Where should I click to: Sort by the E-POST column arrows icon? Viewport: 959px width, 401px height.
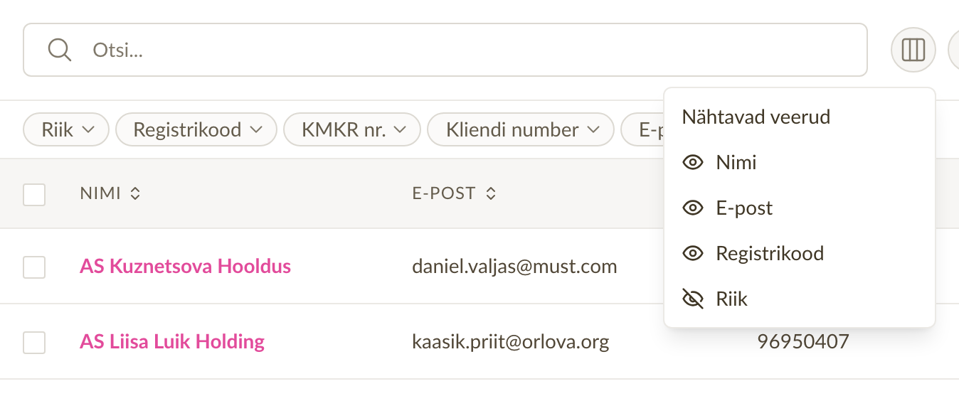[490, 193]
